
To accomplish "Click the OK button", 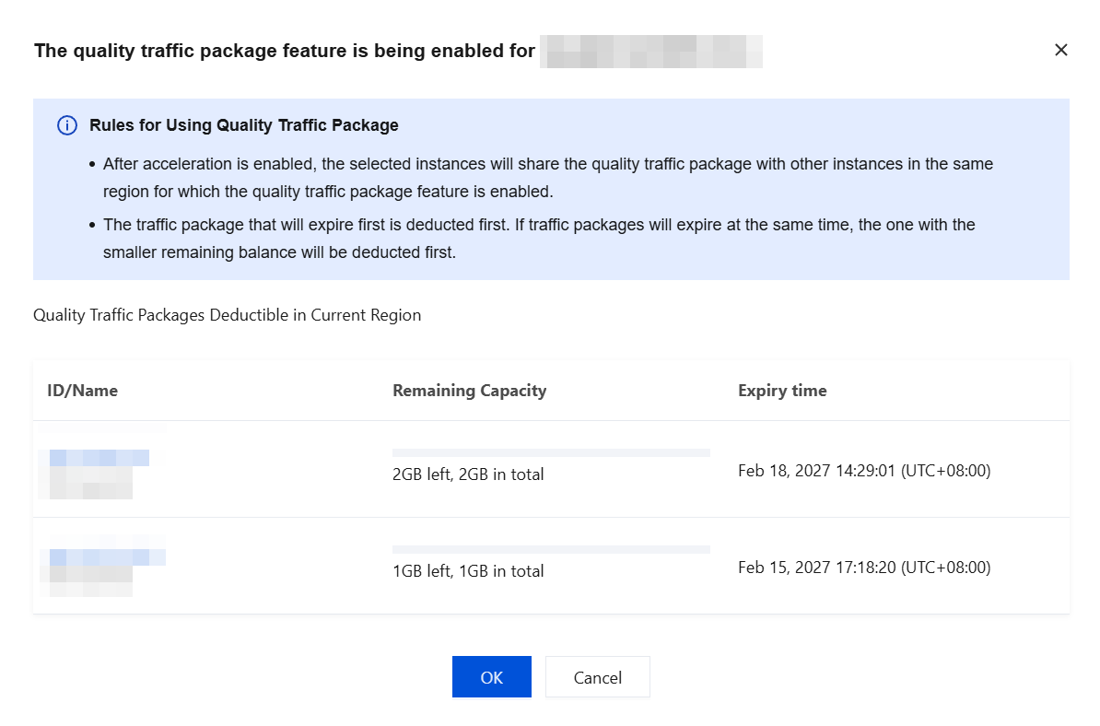I will coord(491,677).
